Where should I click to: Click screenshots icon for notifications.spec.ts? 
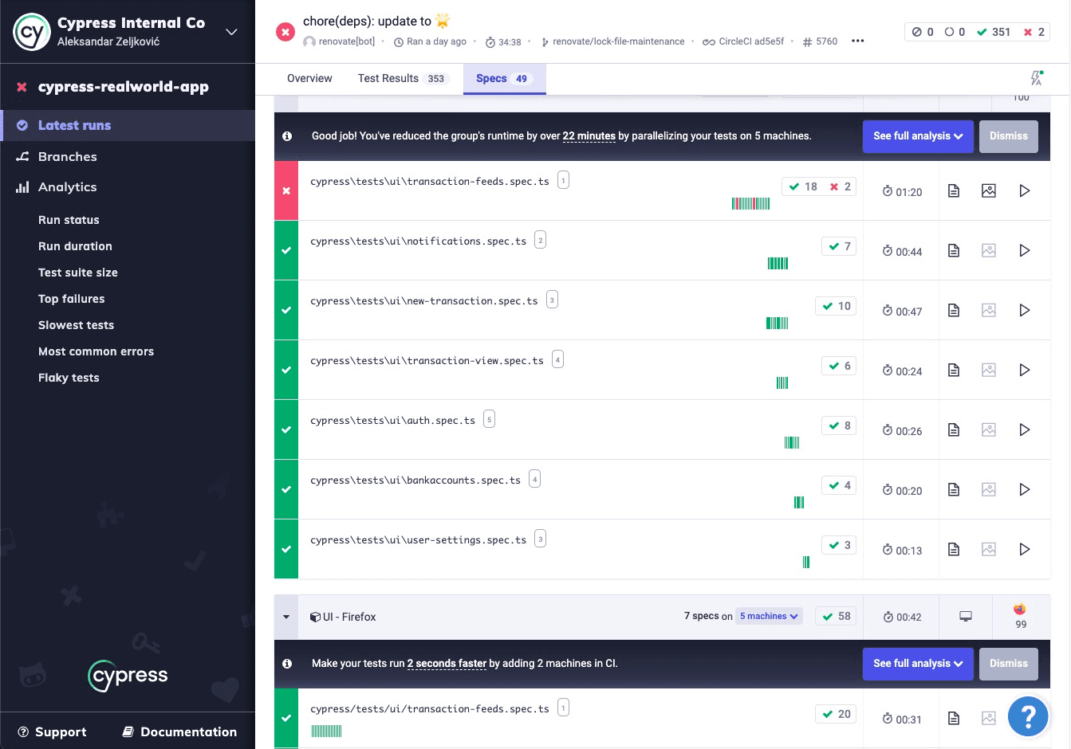989,250
